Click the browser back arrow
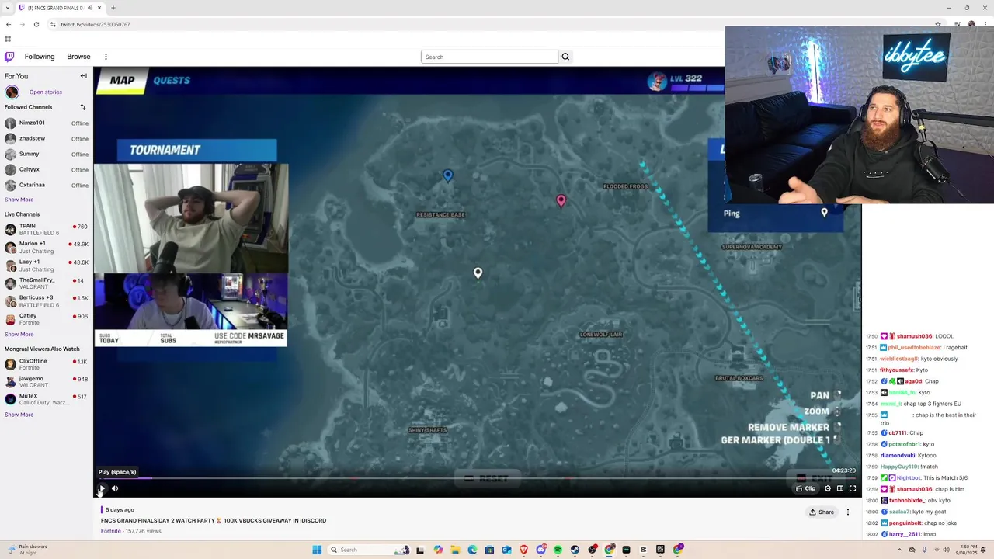The height and width of the screenshot is (559, 994). [x=9, y=24]
